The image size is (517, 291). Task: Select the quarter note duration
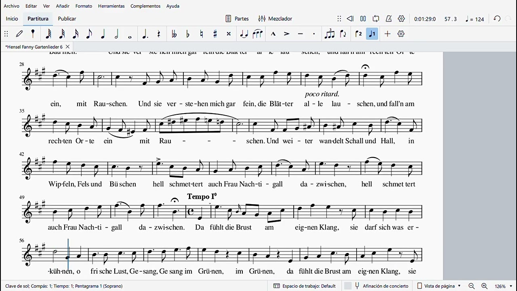tap(103, 34)
